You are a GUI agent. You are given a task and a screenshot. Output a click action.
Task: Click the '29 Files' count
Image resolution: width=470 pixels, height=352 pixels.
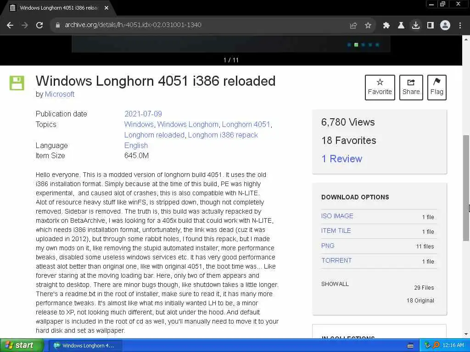[x=424, y=288]
